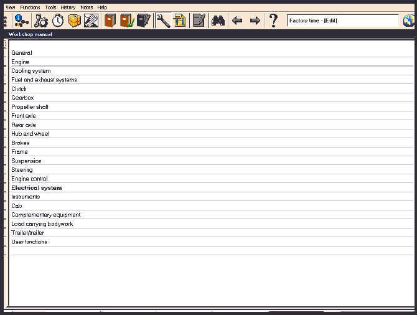Click the notepad with pencil icon

coord(199,21)
